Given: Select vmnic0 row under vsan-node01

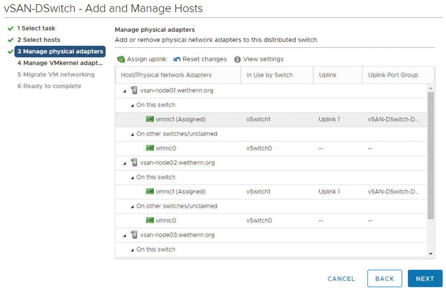Looking at the screenshot, I should (x=271, y=148).
